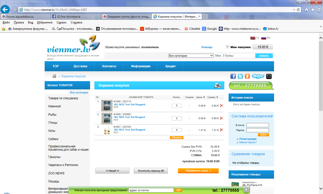Click the Обновить button

click(x=177, y=138)
